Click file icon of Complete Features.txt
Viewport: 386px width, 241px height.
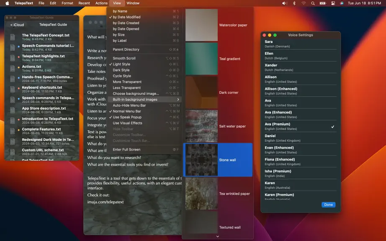(12, 131)
